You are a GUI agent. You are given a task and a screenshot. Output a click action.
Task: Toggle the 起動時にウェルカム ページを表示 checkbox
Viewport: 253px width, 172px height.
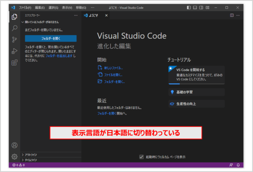tap(142, 157)
